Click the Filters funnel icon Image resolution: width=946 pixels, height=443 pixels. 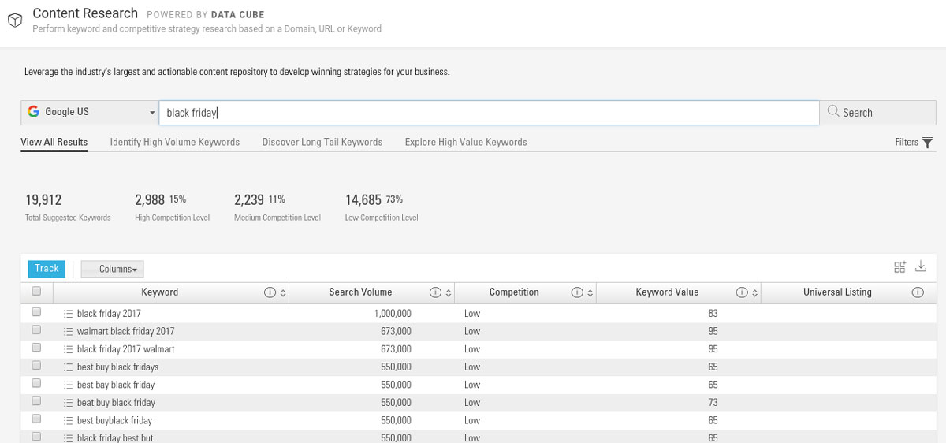tap(927, 143)
